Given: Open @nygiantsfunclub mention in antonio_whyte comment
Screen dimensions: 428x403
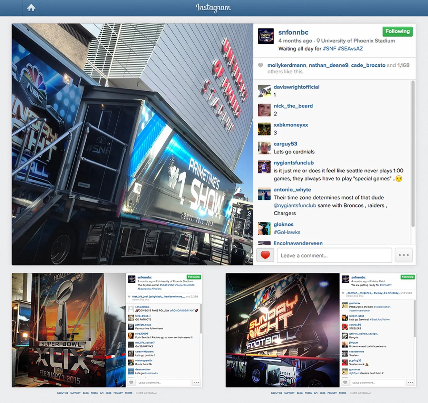Looking at the screenshot, I should tap(295, 205).
